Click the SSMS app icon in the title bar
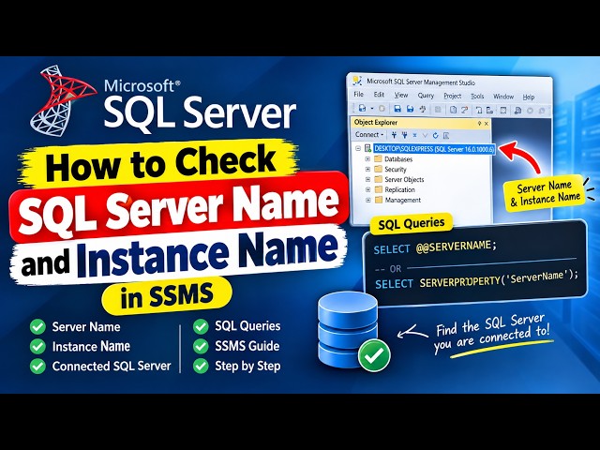Viewport: 600px width, 450px height. (x=357, y=81)
